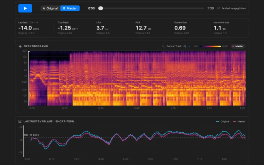Click the 0:30 tick on the loudness chart axis
The height and width of the screenshot is (165, 264).
click(101, 159)
